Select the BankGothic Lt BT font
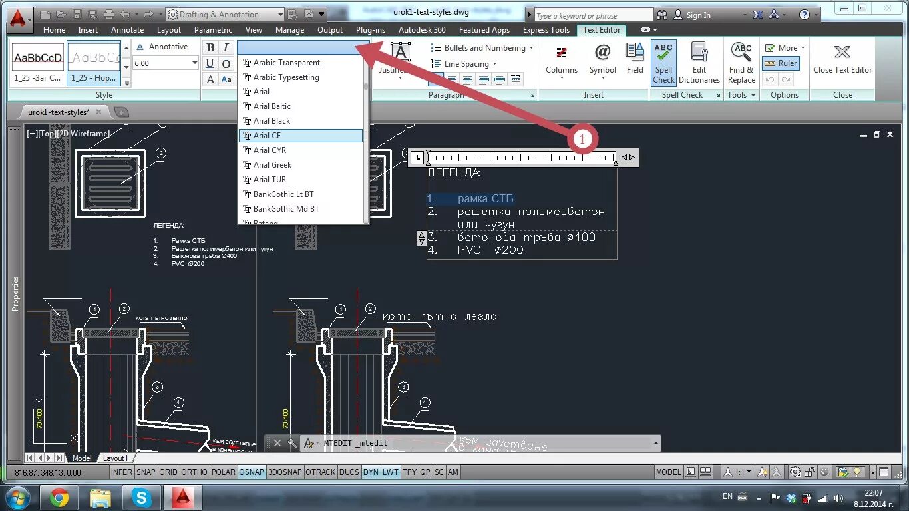 (x=300, y=194)
